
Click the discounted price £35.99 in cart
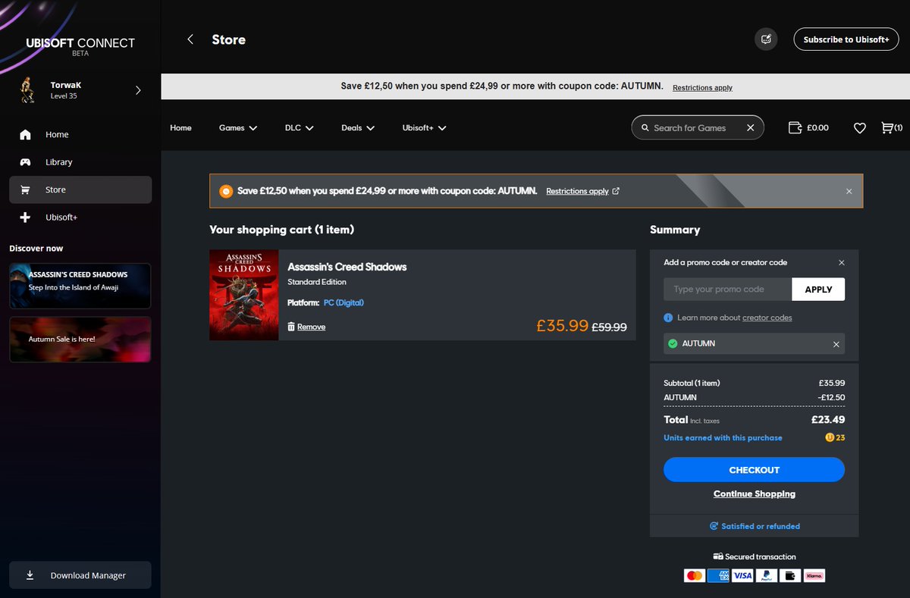[562, 325]
